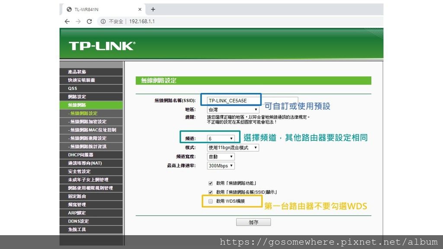Open the 無線網路設定 submenu item
Image resolution: width=443 pixels, height=249 pixels.
coord(91,113)
